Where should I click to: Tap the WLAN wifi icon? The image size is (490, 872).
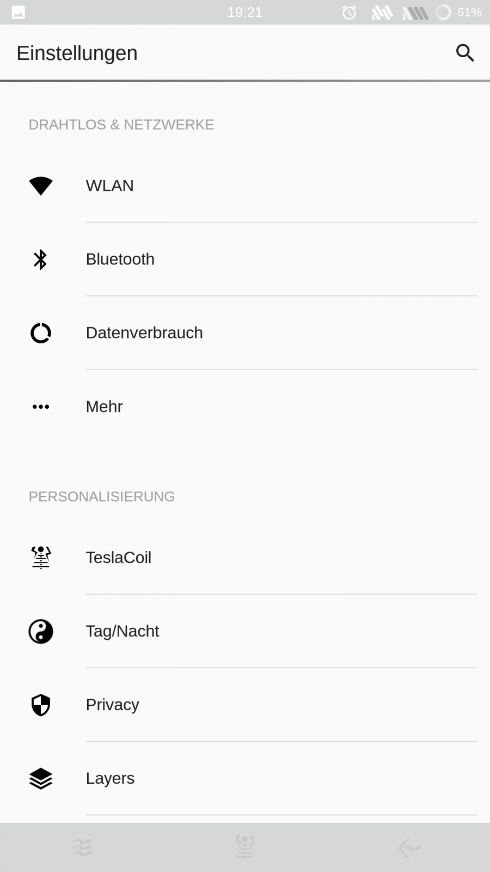[x=41, y=186]
